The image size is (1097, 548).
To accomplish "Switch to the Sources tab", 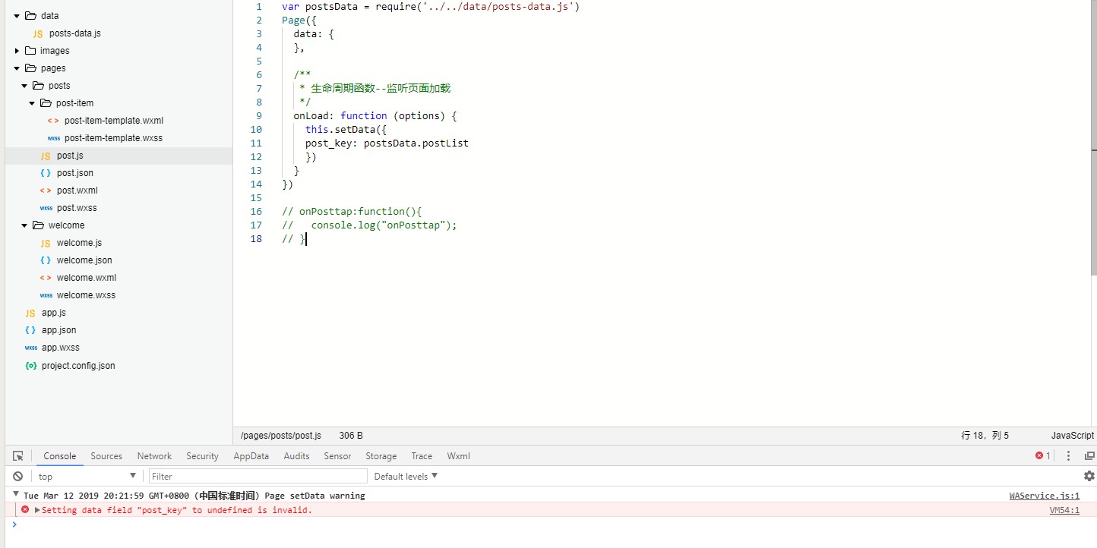I will pyautogui.click(x=106, y=456).
